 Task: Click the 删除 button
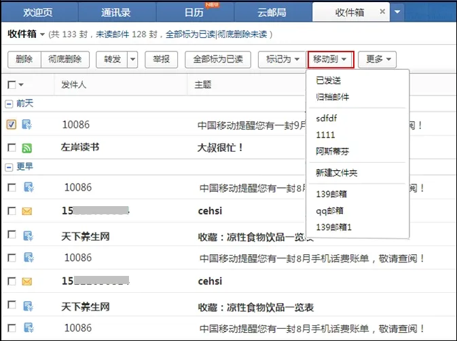pyautogui.click(x=24, y=60)
